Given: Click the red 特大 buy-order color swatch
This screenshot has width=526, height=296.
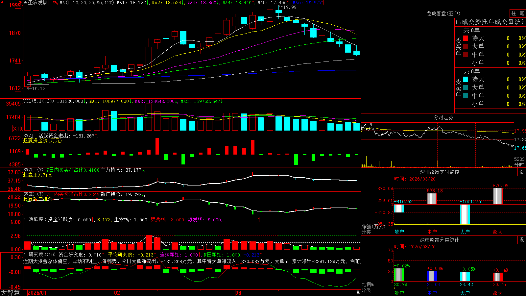Looking at the screenshot, I should coord(466,38).
